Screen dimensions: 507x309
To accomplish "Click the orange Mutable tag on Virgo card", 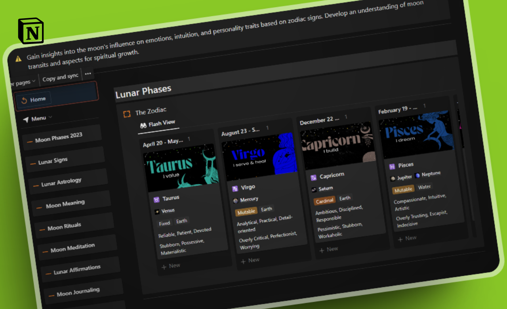I will 246,212.
